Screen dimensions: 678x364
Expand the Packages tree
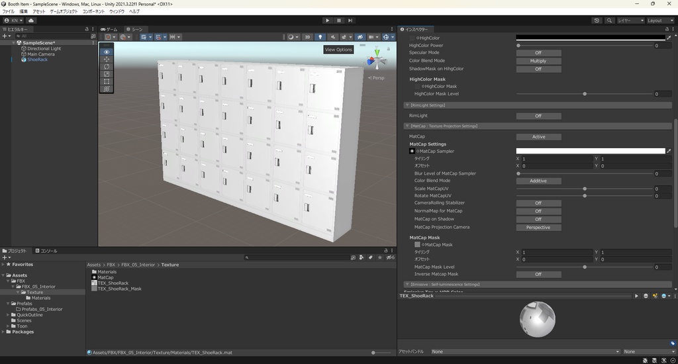(x=3, y=332)
